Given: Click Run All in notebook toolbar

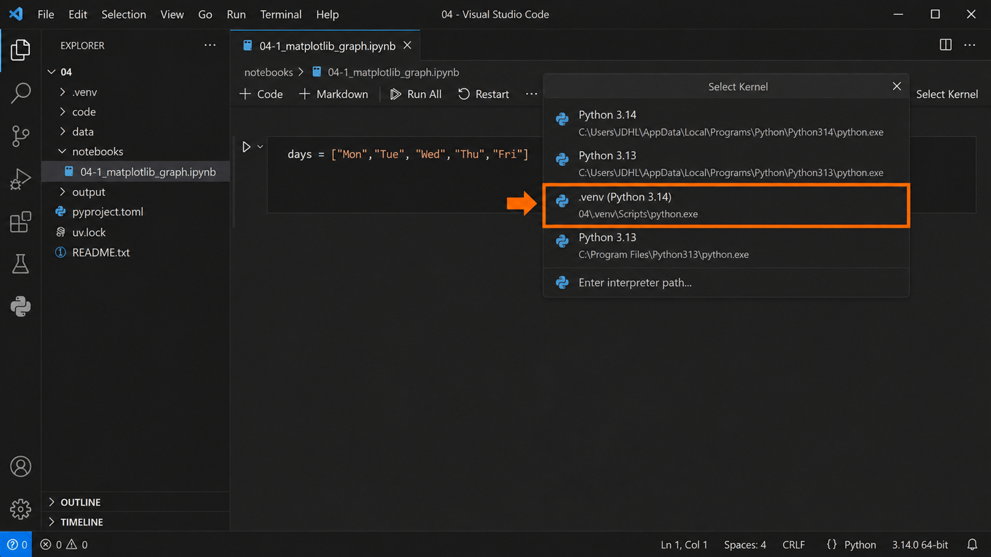Looking at the screenshot, I should (416, 94).
